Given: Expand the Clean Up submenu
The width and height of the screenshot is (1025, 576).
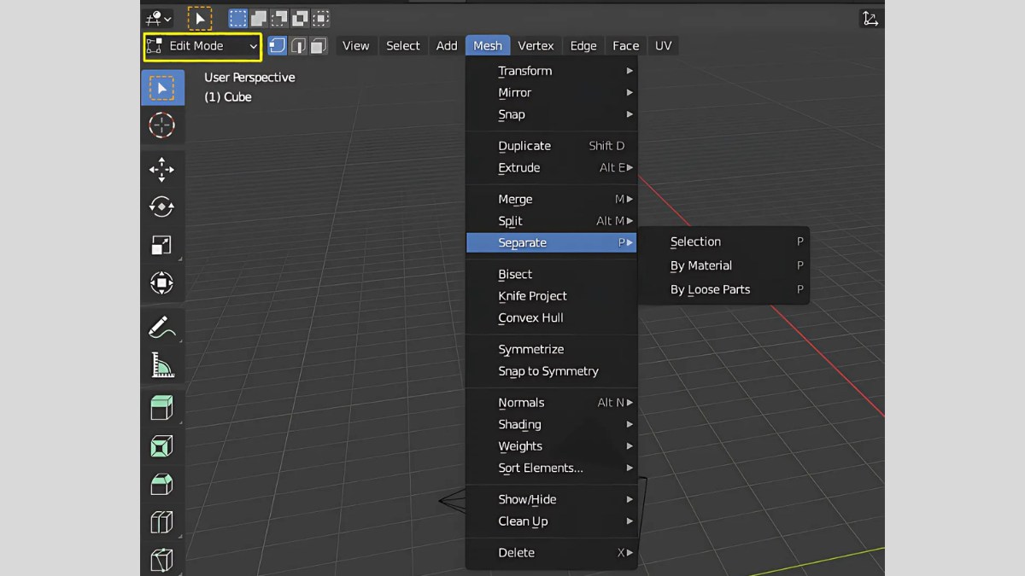Looking at the screenshot, I should (x=552, y=521).
